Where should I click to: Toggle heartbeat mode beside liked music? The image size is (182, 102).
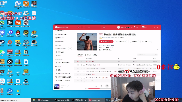[x=70, y=48]
